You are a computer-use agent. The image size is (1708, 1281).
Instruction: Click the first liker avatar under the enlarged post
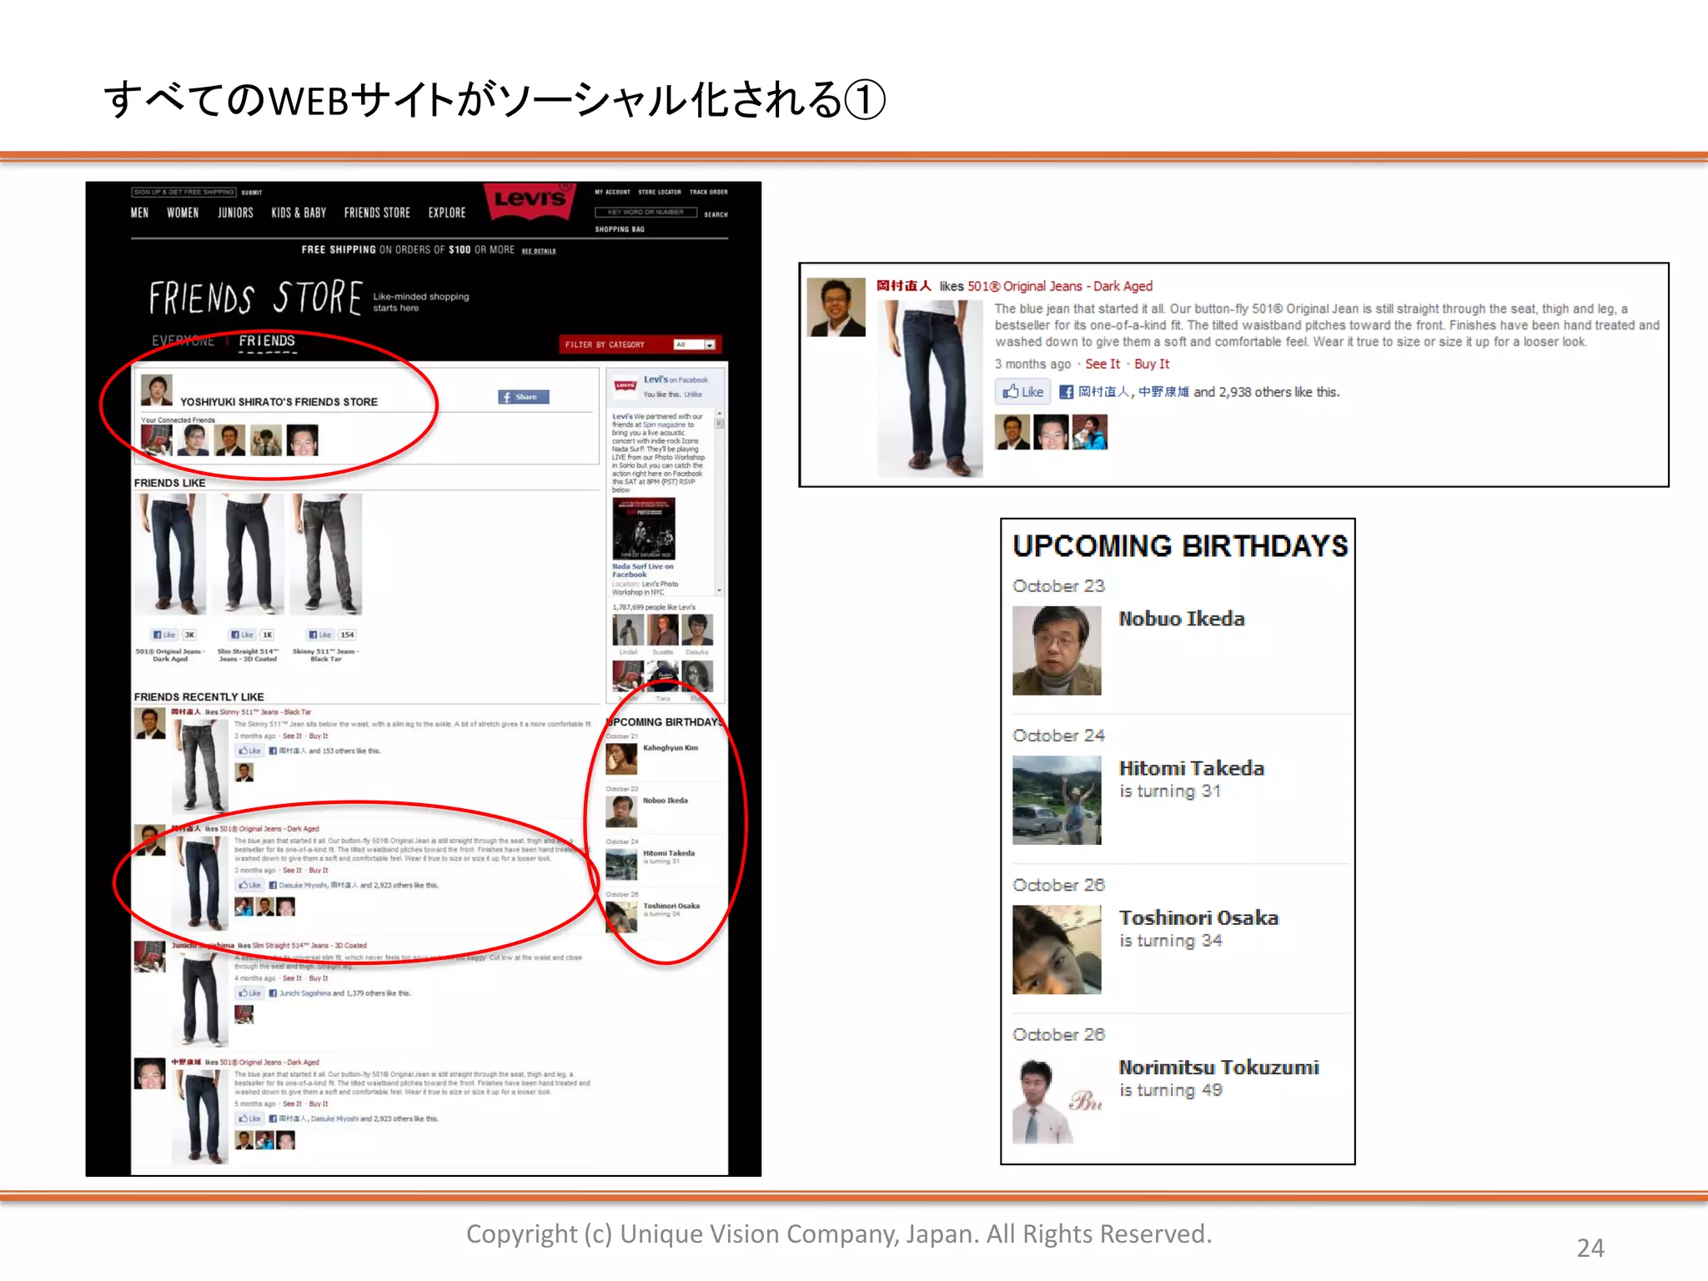1012,432
